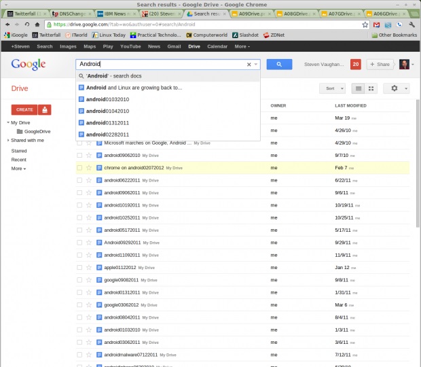Expand Shared with me

click(8, 140)
